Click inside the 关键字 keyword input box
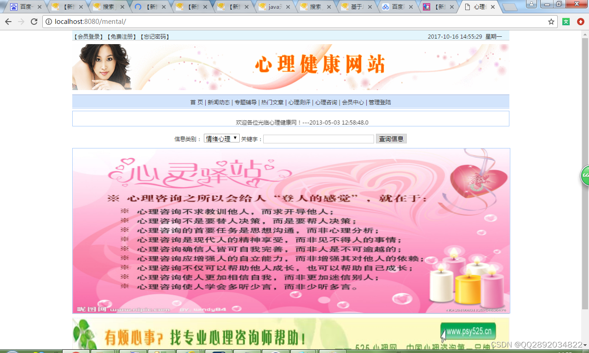This screenshot has width=589, height=353. coord(318,138)
